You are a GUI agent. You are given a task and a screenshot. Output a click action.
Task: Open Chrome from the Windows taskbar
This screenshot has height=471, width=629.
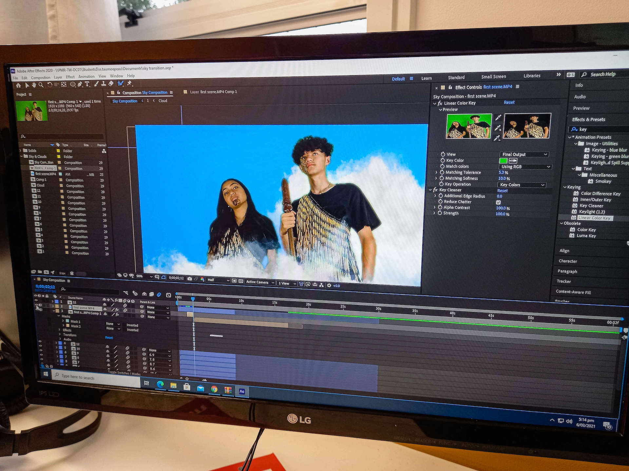pyautogui.click(x=214, y=389)
